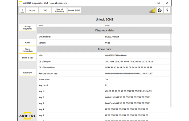Image resolution: width=189 pixels, height=121 pixels.
Task: Click the vertical scrollbar of data list
Action: pyautogui.click(x=171, y=66)
